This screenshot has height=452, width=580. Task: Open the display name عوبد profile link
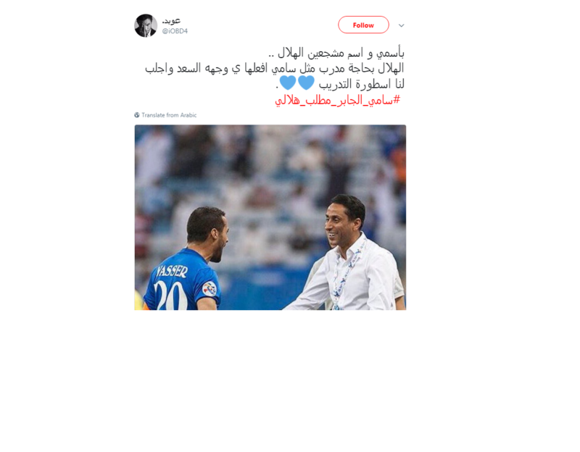tap(171, 21)
